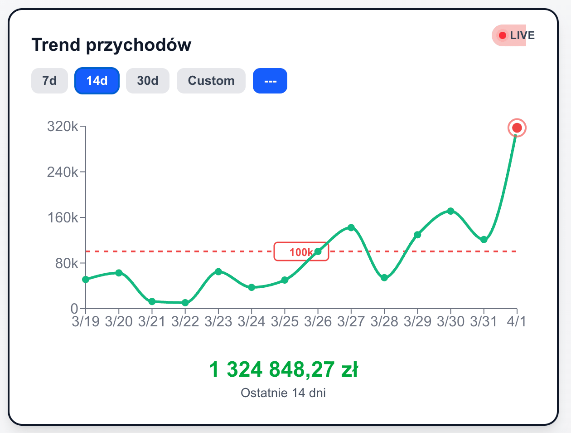Click the 3/27 peak data point
Viewport: 571px width, 433px height.
[351, 227]
